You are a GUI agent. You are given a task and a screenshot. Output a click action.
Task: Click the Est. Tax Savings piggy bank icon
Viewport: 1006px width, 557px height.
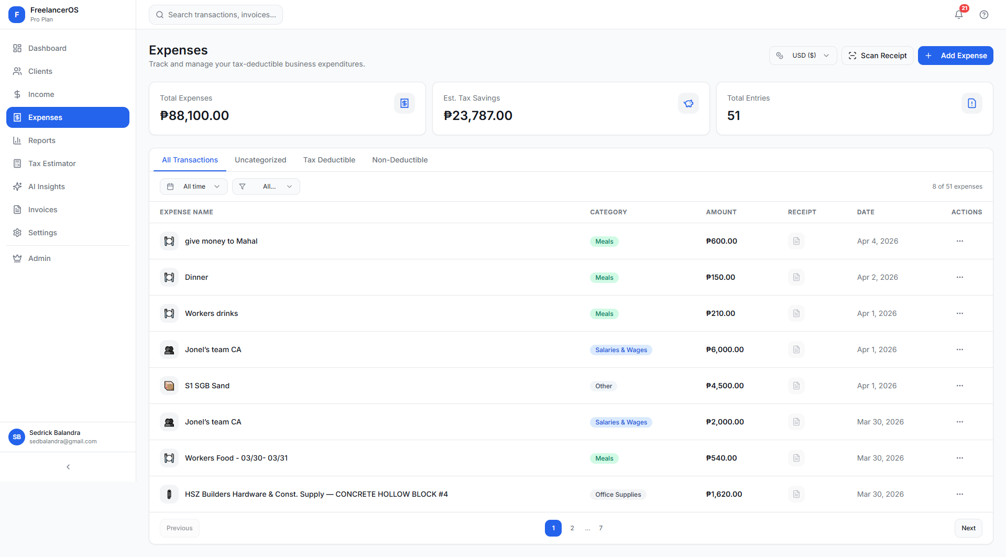point(688,103)
